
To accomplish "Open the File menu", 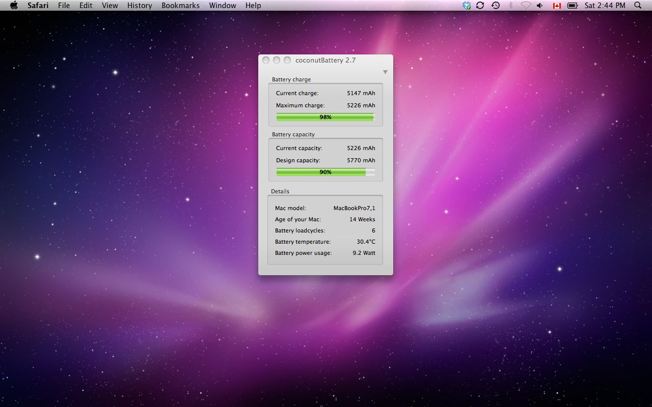I will click(x=64, y=6).
